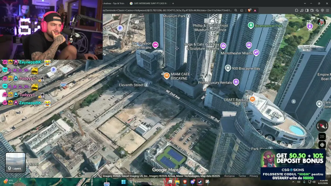Viewport: 331px width, 186px height.
Task: Expand the tab search dropdown arrow
Action: tap(305, 3)
